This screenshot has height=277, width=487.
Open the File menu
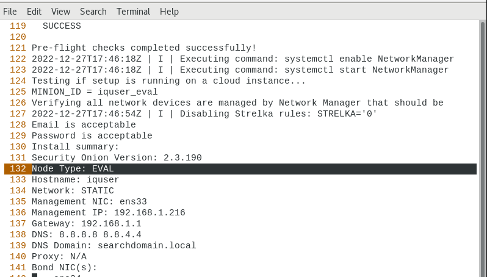coord(10,12)
